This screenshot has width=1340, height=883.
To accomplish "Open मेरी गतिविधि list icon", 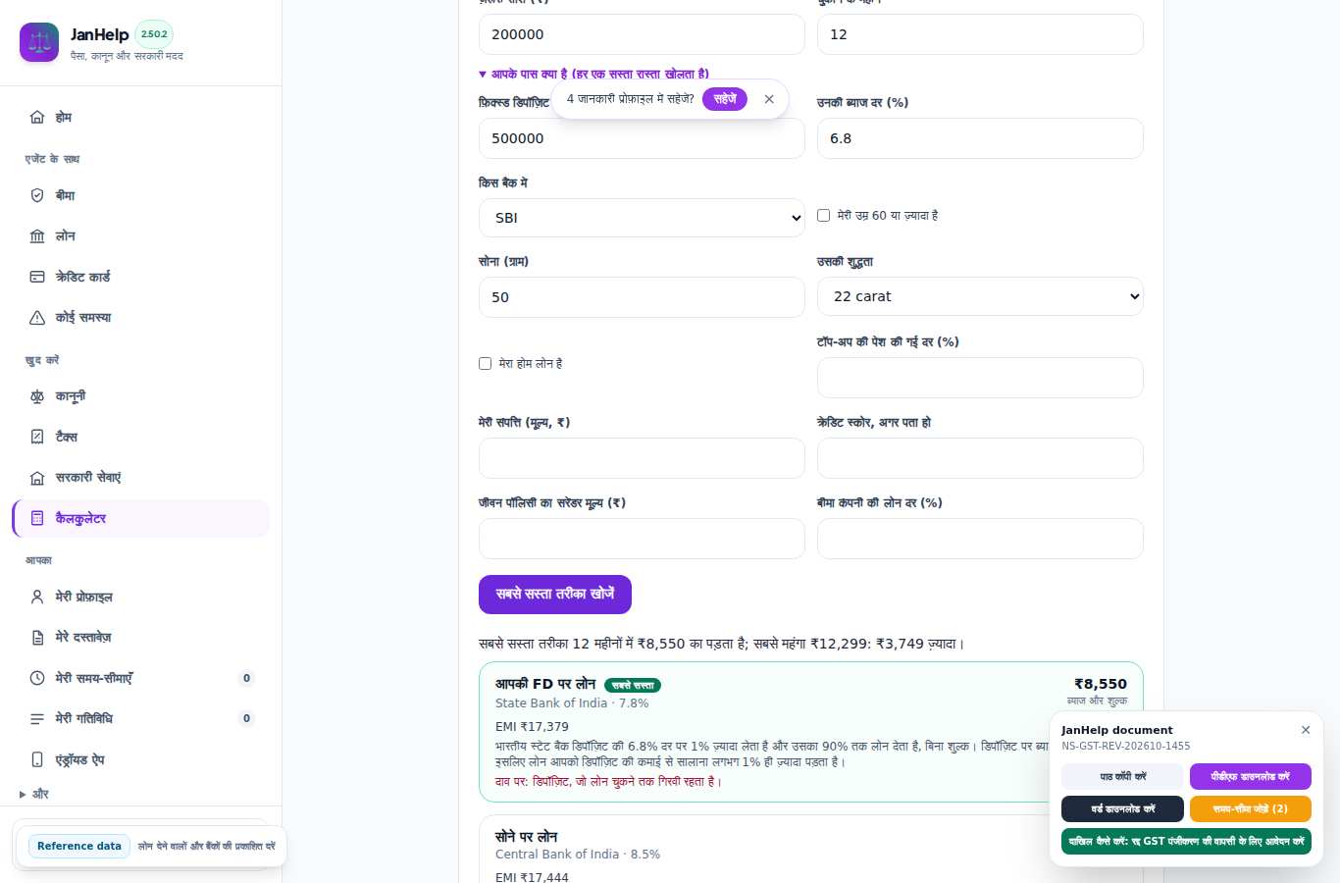I will pos(37,719).
